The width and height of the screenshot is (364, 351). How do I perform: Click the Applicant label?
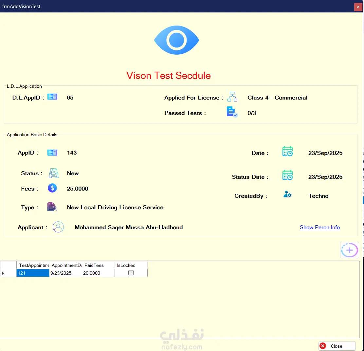click(32, 227)
